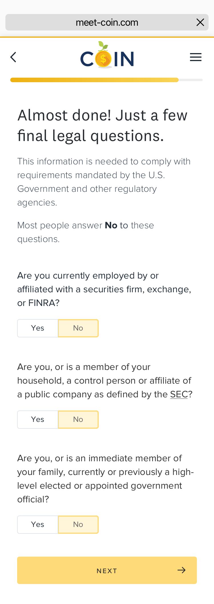
Task: Choose Yes for public company control person
Action: point(38,420)
